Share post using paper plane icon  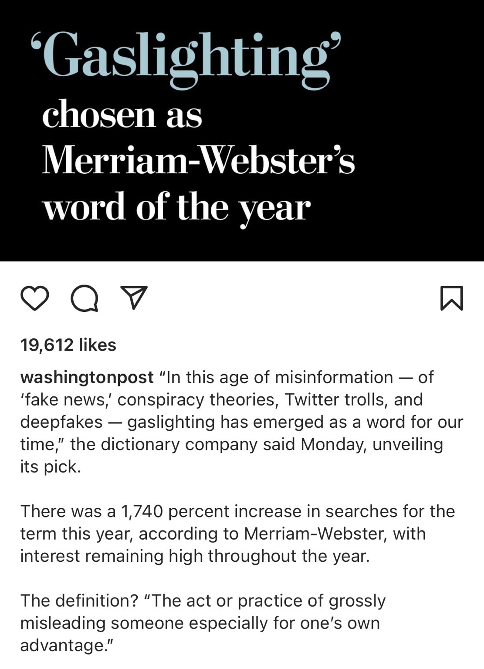click(x=134, y=298)
